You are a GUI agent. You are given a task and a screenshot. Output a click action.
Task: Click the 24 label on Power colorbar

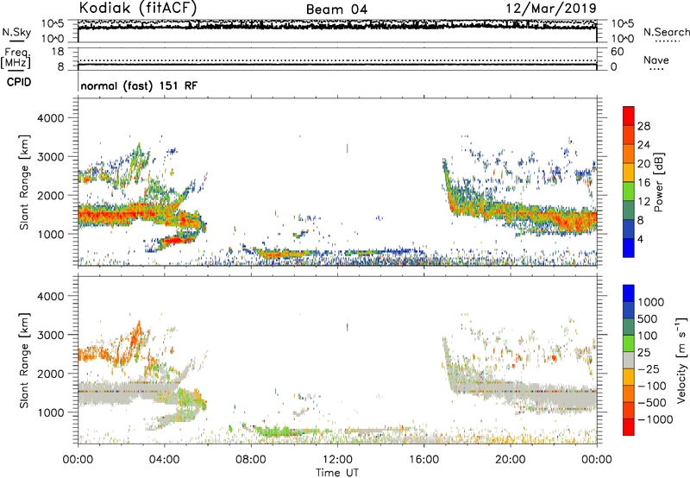pyautogui.click(x=643, y=145)
